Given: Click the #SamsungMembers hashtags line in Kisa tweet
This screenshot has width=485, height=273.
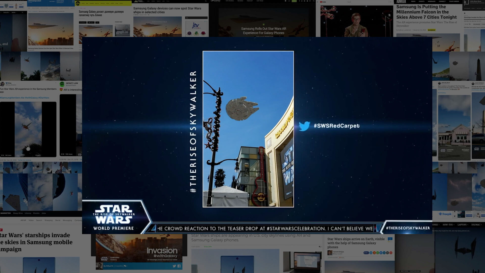Looking at the screenshot, I should click(x=25, y=98).
